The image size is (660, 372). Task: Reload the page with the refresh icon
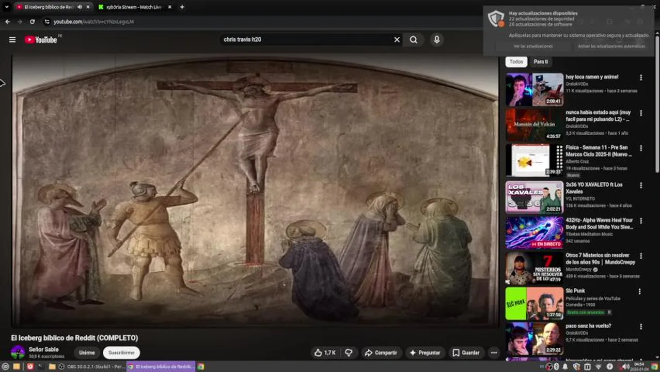32,22
